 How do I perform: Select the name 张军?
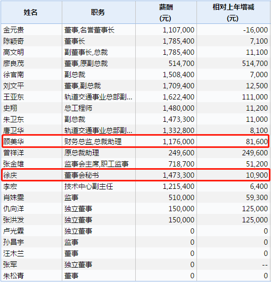(10, 264)
